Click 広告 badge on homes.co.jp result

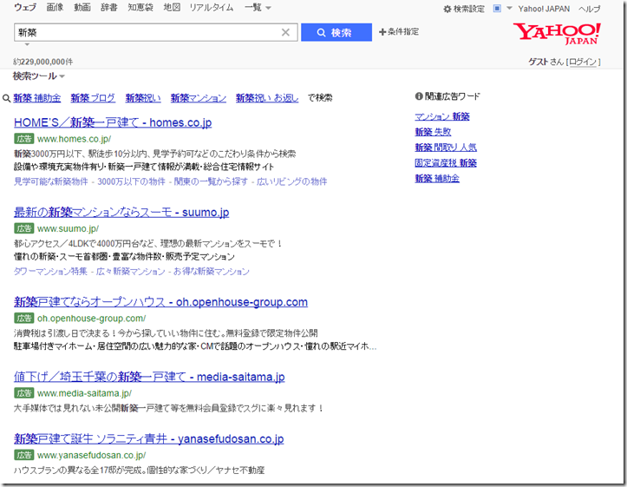(24, 139)
